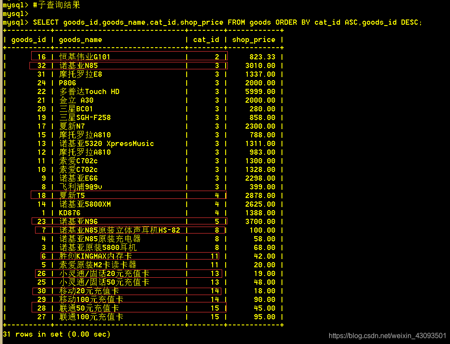Click the shop_price column header
This screenshot has height=344, width=450.
(x=254, y=39)
